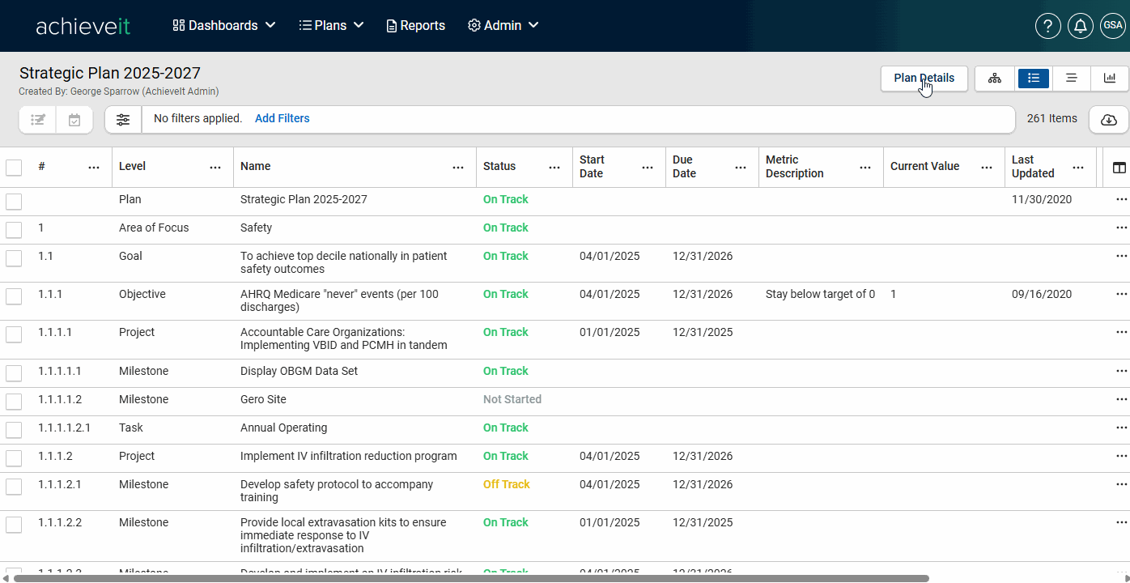
Task: Open row actions for Implement IV infiltration row
Action: coord(1121,456)
